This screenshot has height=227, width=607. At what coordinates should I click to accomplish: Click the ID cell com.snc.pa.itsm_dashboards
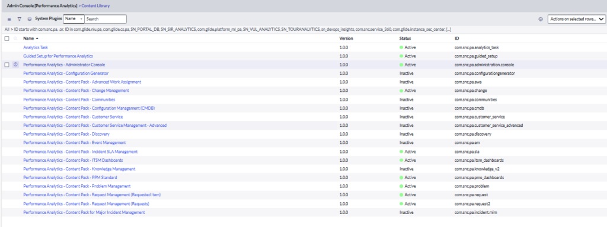pos(479,161)
